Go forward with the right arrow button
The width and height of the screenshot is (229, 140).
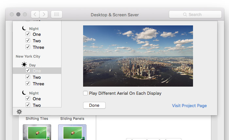44,14
